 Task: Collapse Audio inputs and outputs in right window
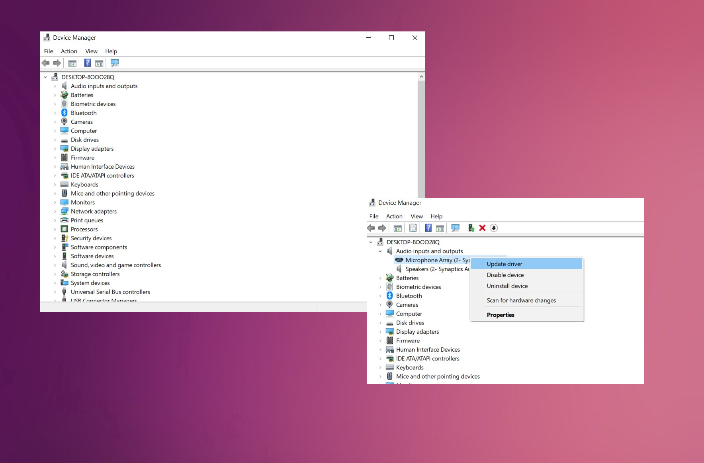pyautogui.click(x=380, y=251)
